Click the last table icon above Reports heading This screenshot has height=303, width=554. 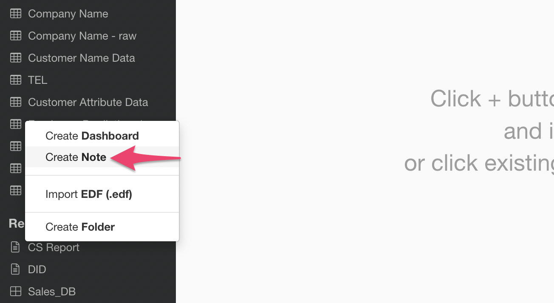point(16,190)
